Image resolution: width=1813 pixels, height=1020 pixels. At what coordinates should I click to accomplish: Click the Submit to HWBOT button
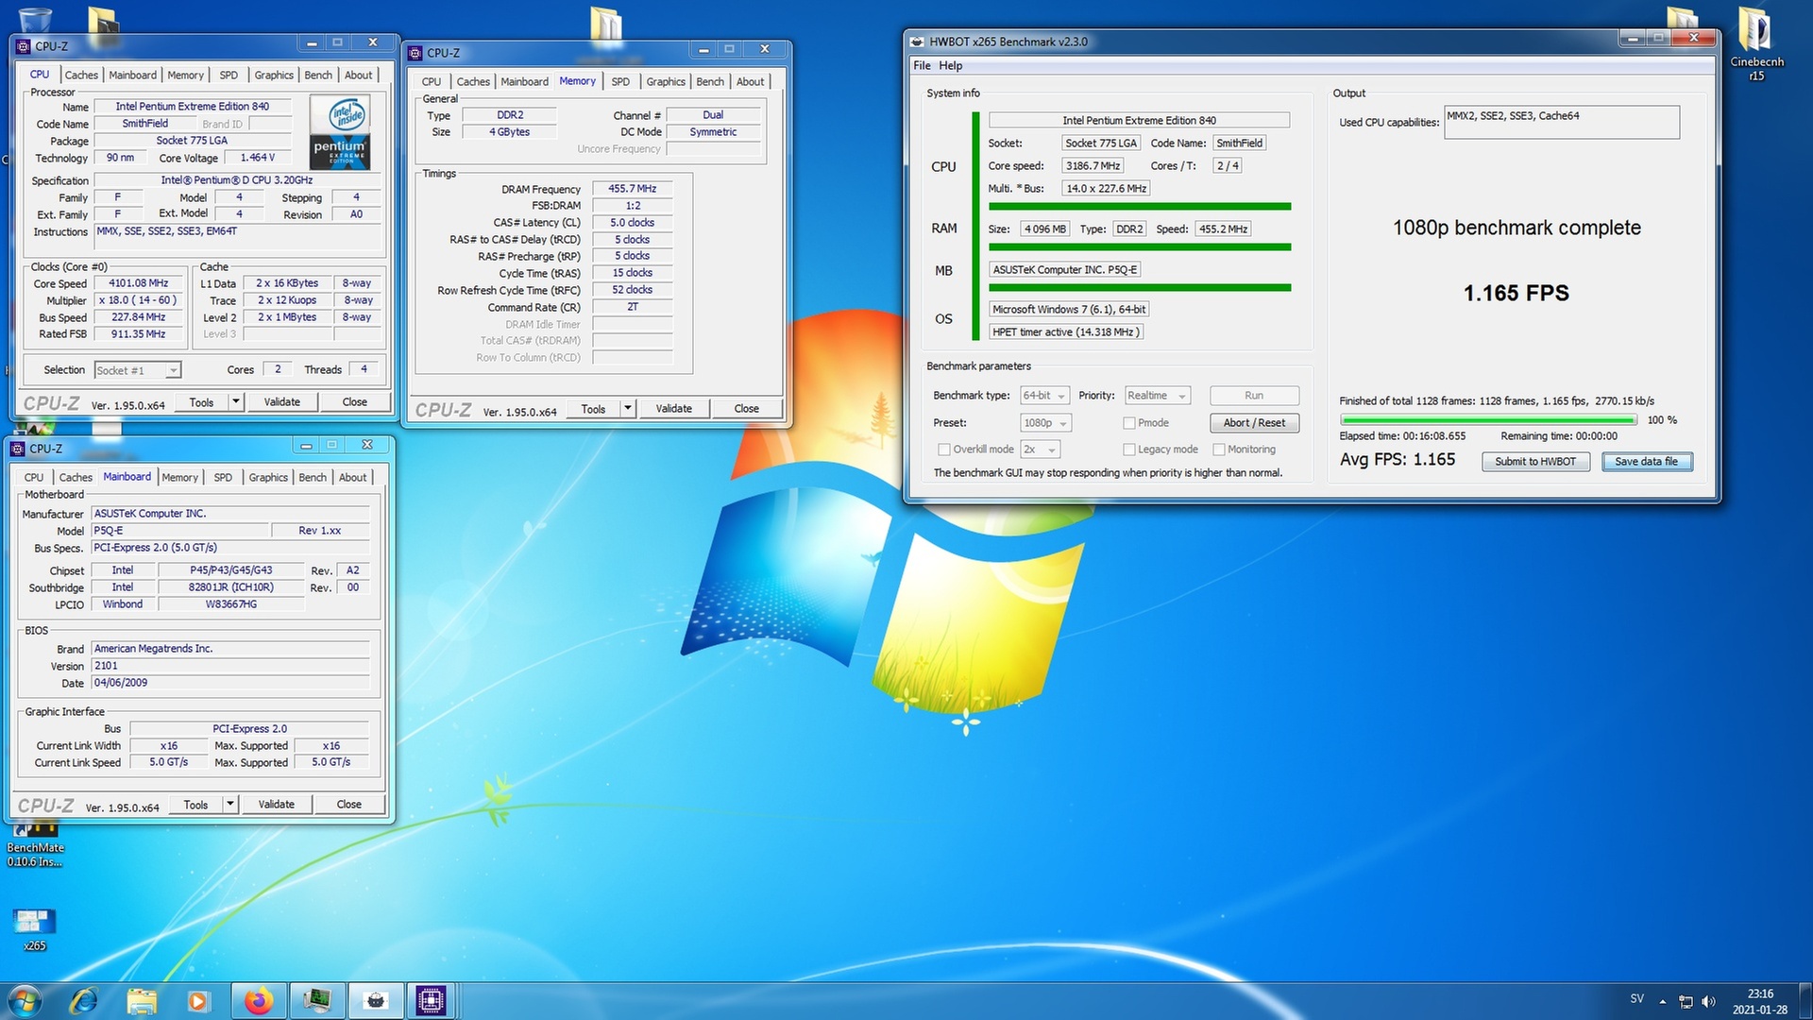tap(1535, 462)
